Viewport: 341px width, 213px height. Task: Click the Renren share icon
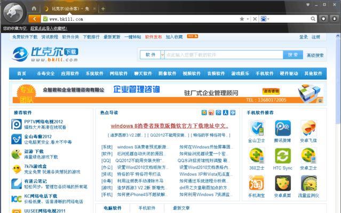[226, 112]
